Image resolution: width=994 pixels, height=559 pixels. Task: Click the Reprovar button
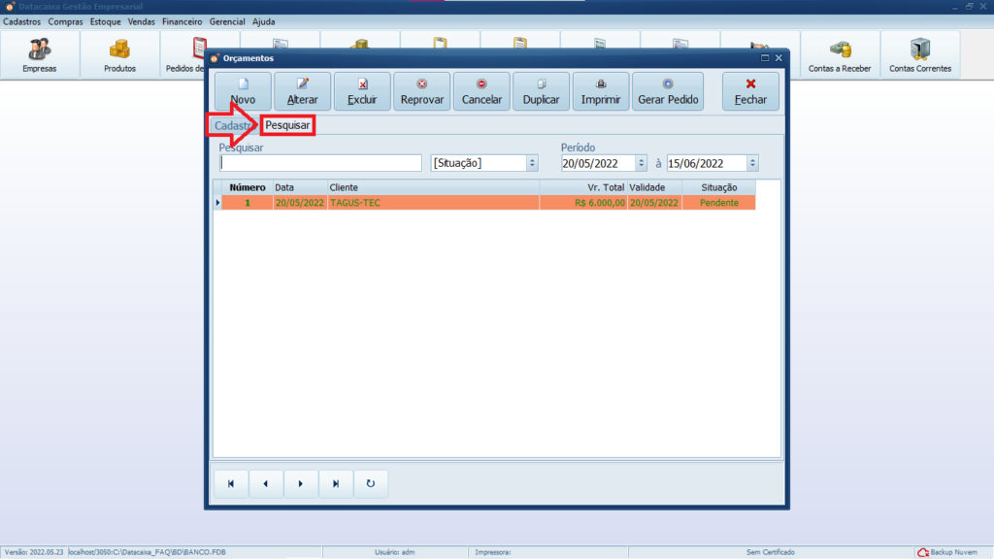tap(422, 91)
